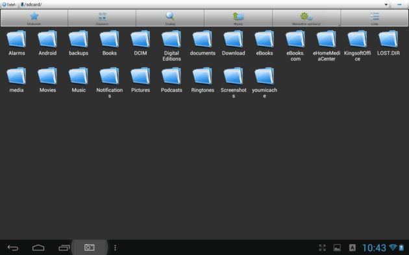Open the three-dot overflow menu
Screen dimensions: 409x255
115,248
